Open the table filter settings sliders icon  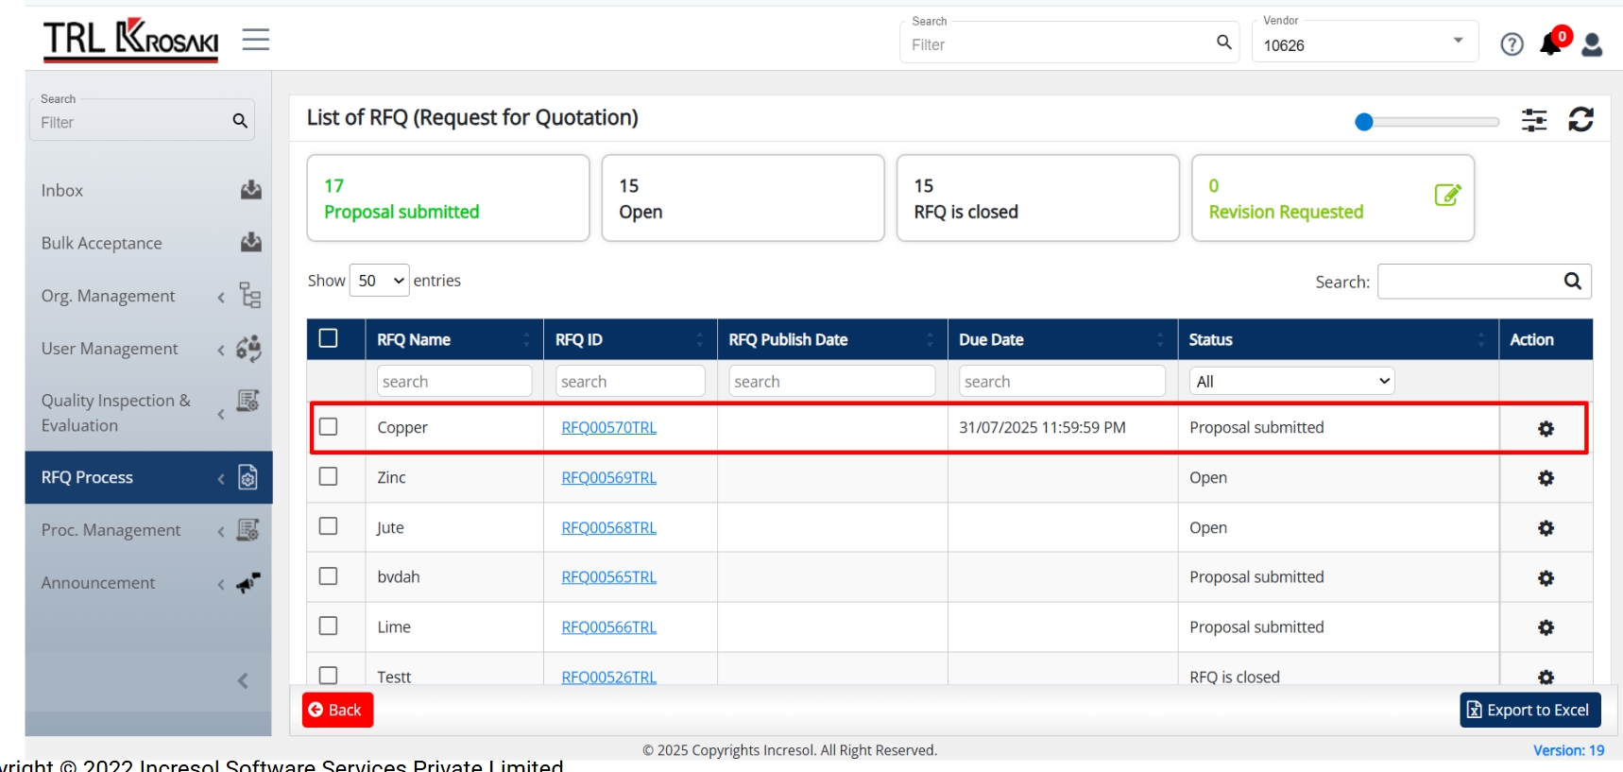click(1534, 120)
